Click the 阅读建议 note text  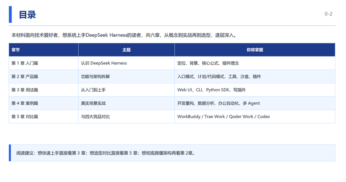click(106, 153)
